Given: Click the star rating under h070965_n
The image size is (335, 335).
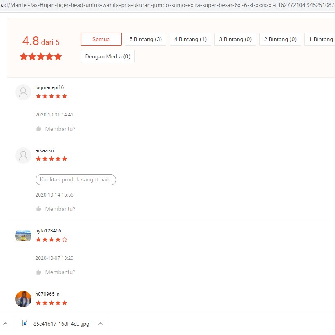Looking at the screenshot, I should [51, 303].
